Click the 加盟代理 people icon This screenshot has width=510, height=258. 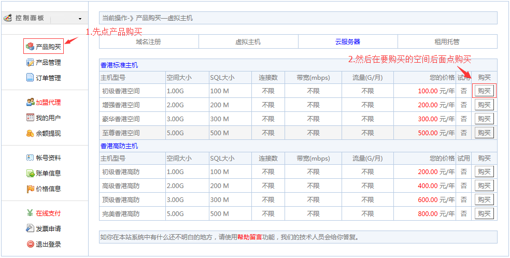point(30,103)
